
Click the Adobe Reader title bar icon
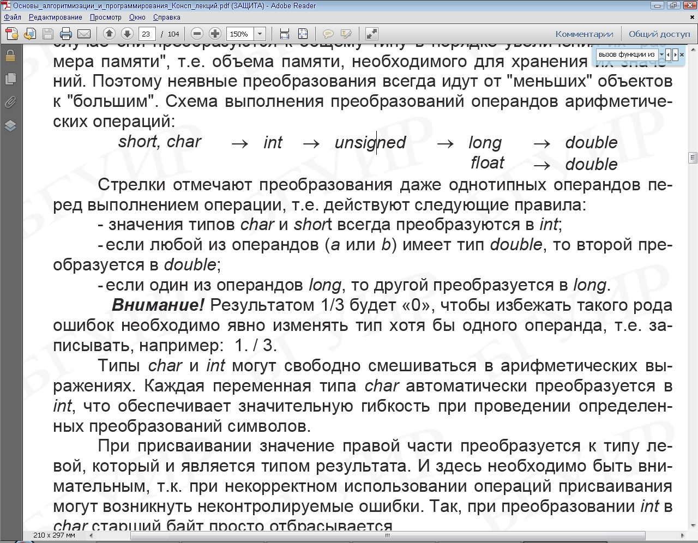click(6, 5)
